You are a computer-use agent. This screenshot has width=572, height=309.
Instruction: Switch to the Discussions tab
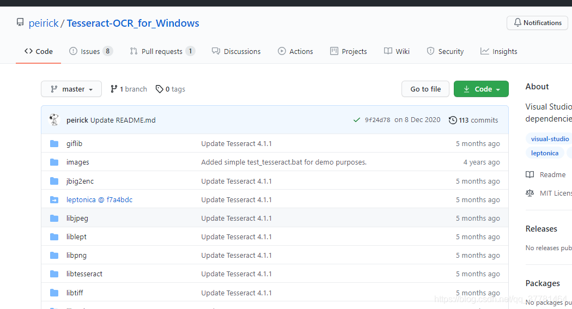(x=236, y=51)
